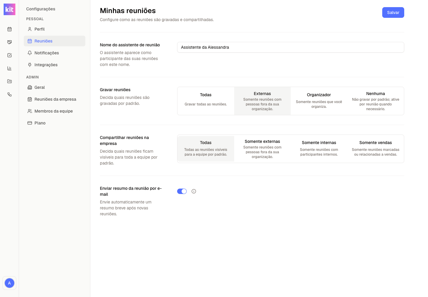
Task: Open Geral admin settings
Action: point(54,87)
